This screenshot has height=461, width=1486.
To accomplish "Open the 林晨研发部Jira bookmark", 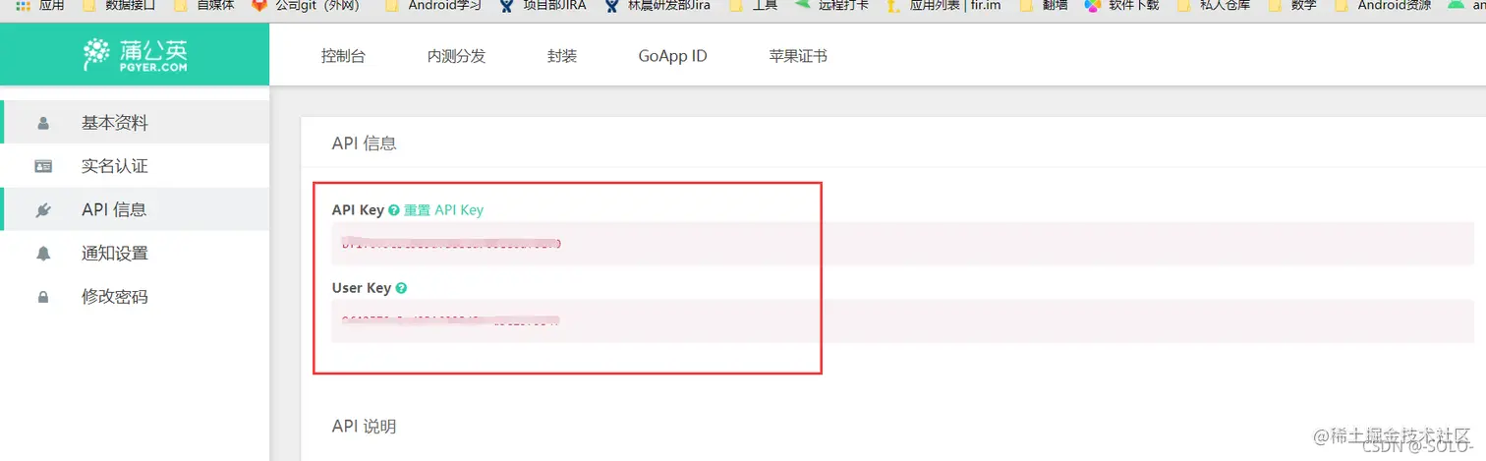I will click(x=657, y=5).
